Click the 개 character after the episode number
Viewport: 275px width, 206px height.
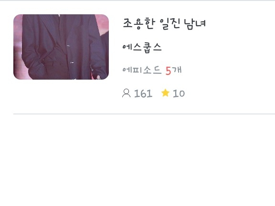tap(177, 70)
